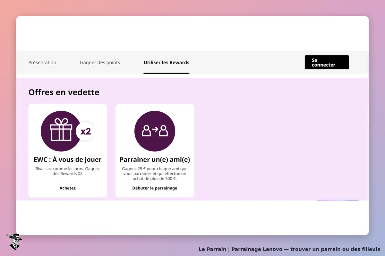Click the 'Rivalisez comme les pros' description
385x256 pixels.
coord(67,171)
